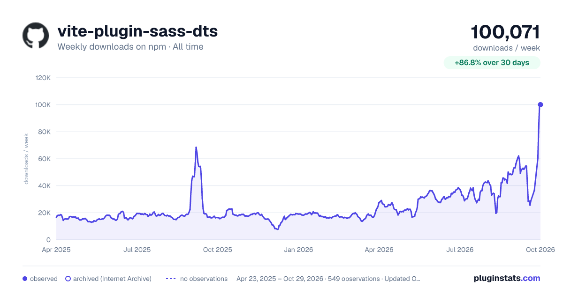This screenshot has height=295, width=563.
Task: Click the GitHub logo avatar
Action: [x=36, y=36]
